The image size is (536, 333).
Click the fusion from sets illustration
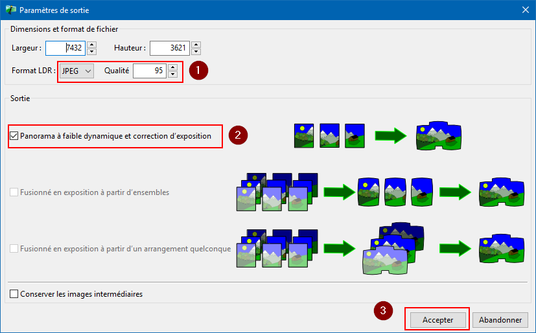click(x=380, y=192)
